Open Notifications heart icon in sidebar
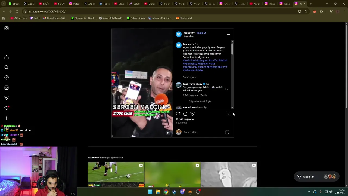Image resolution: width=348 pixels, height=196 pixels. (7, 108)
